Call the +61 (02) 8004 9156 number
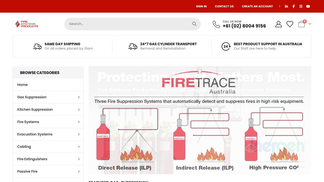Viewport: 324px width, 182px height. (244, 26)
